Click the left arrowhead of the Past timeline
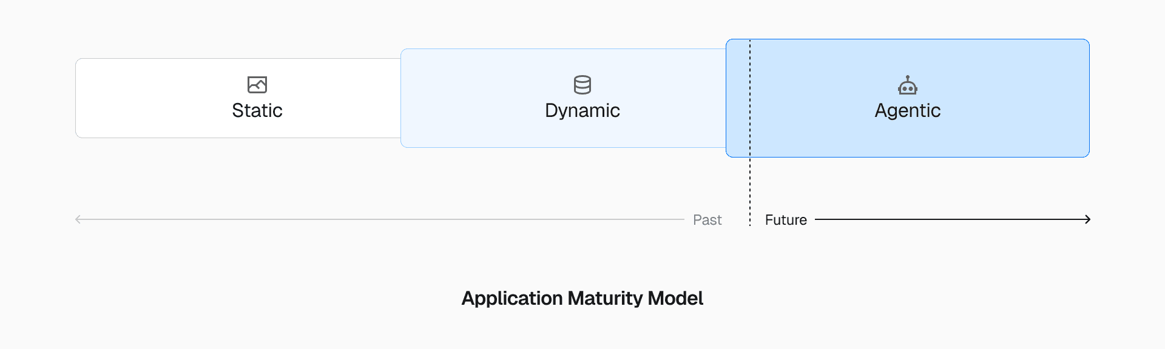1165x349 pixels. 78,219
